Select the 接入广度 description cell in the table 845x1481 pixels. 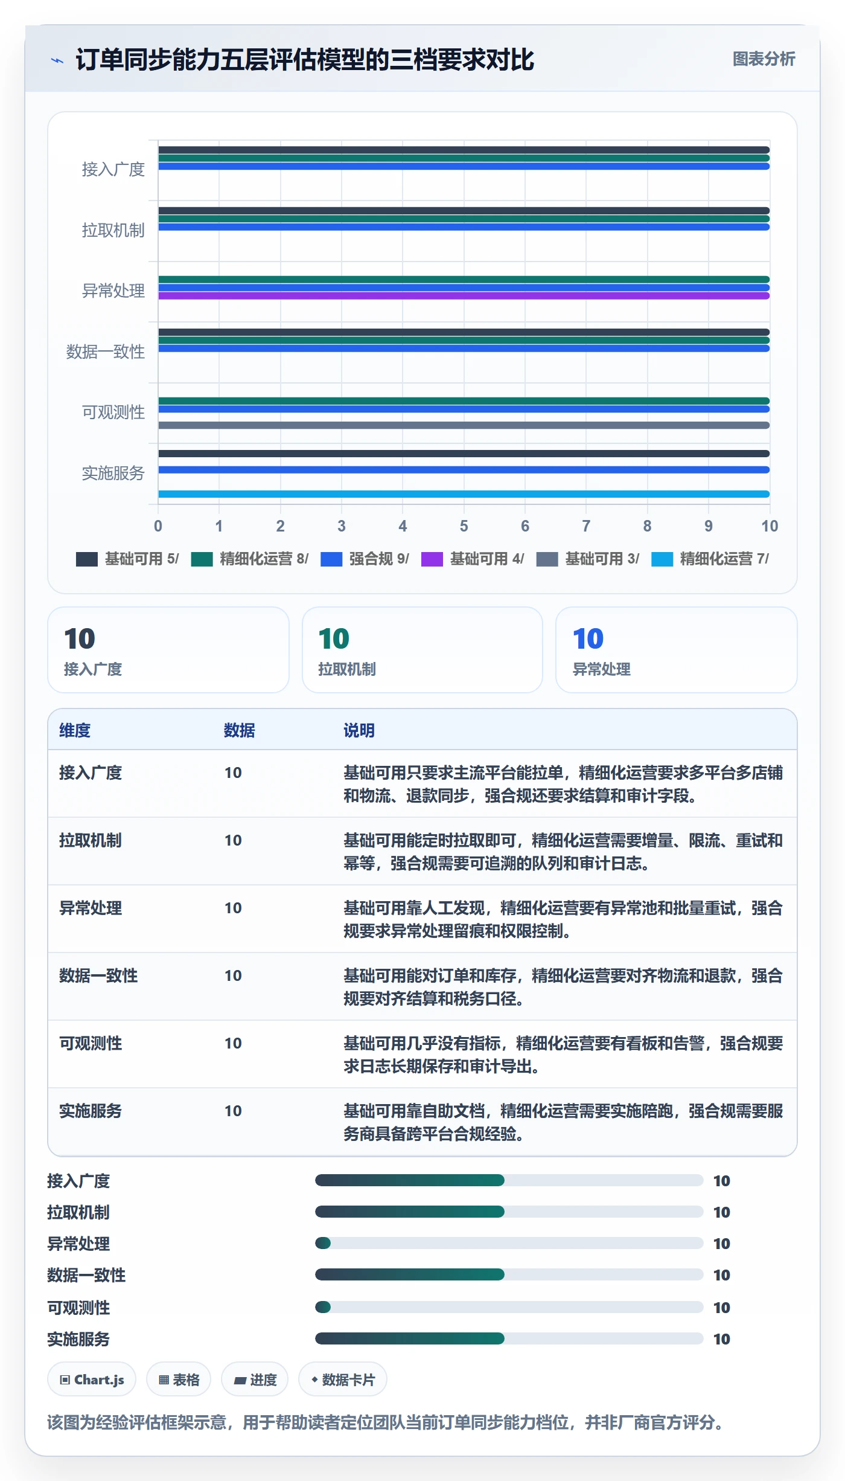point(564,784)
